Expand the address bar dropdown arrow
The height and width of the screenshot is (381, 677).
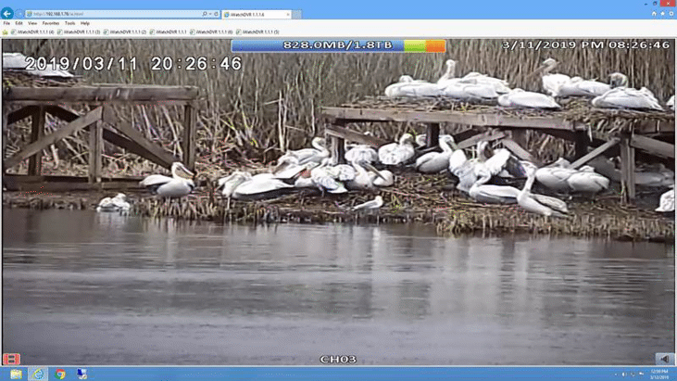click(x=210, y=14)
